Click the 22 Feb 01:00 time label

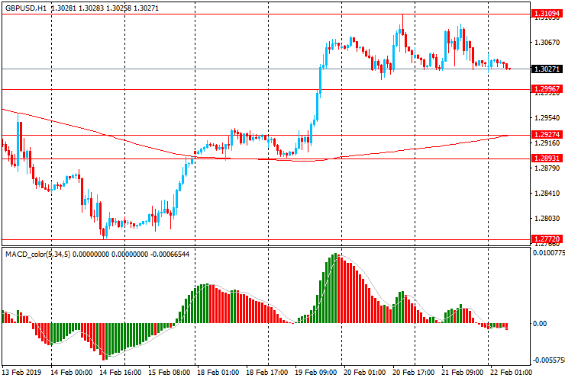coord(511,373)
